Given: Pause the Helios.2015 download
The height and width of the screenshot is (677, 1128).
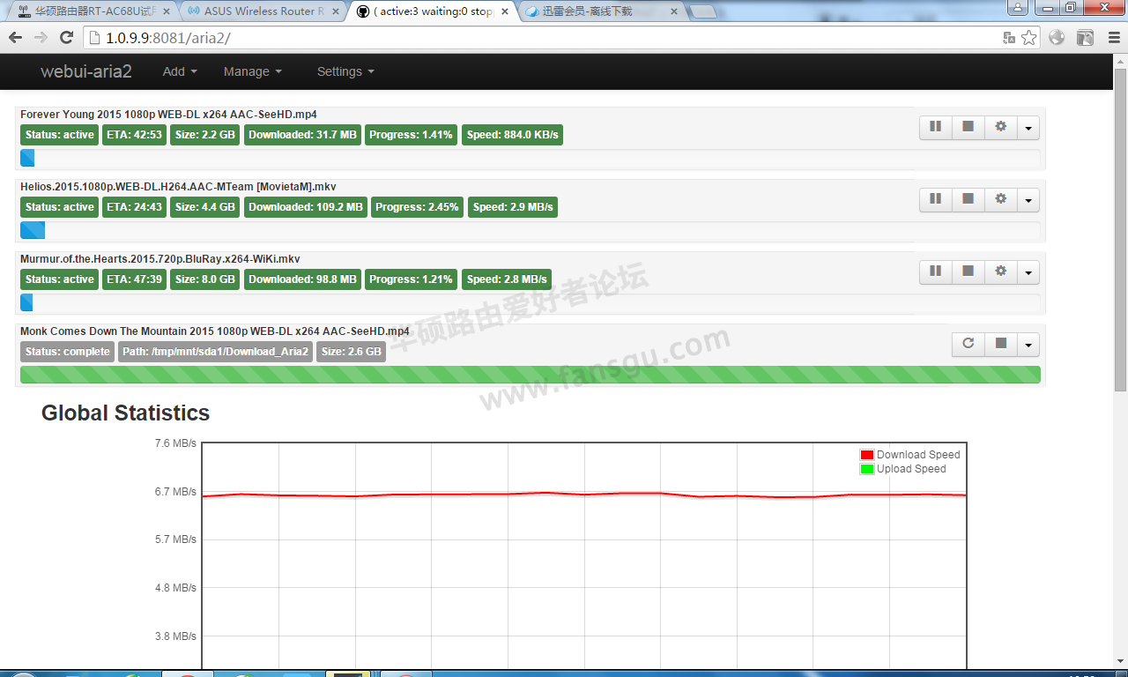Looking at the screenshot, I should coord(935,199).
